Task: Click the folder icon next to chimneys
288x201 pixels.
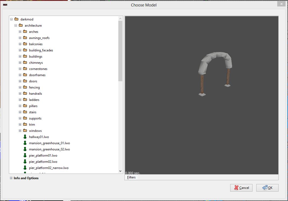Action: click(25, 63)
